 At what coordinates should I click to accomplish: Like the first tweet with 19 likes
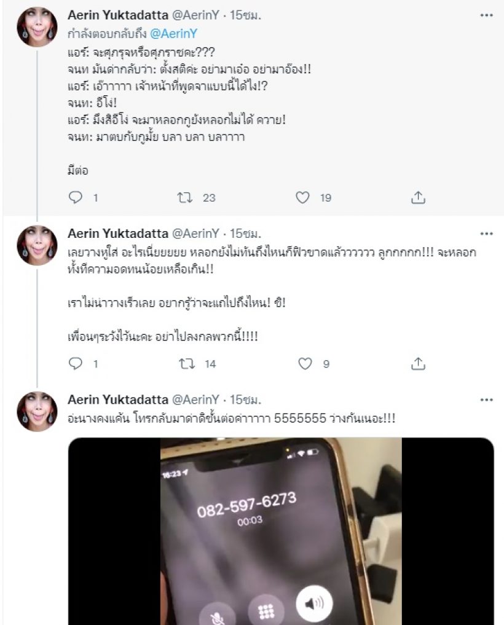[302, 197]
